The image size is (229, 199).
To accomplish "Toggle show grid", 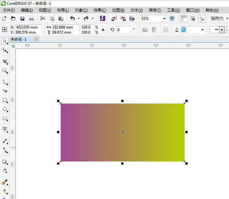I will pos(193,19).
